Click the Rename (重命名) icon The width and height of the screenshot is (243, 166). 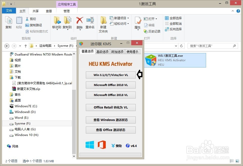[90, 23]
